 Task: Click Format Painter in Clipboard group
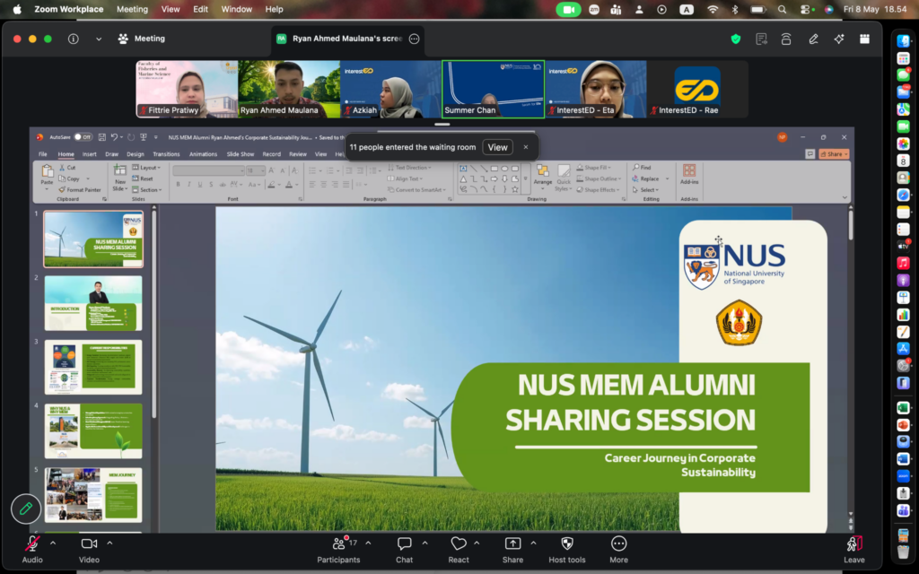coord(80,190)
